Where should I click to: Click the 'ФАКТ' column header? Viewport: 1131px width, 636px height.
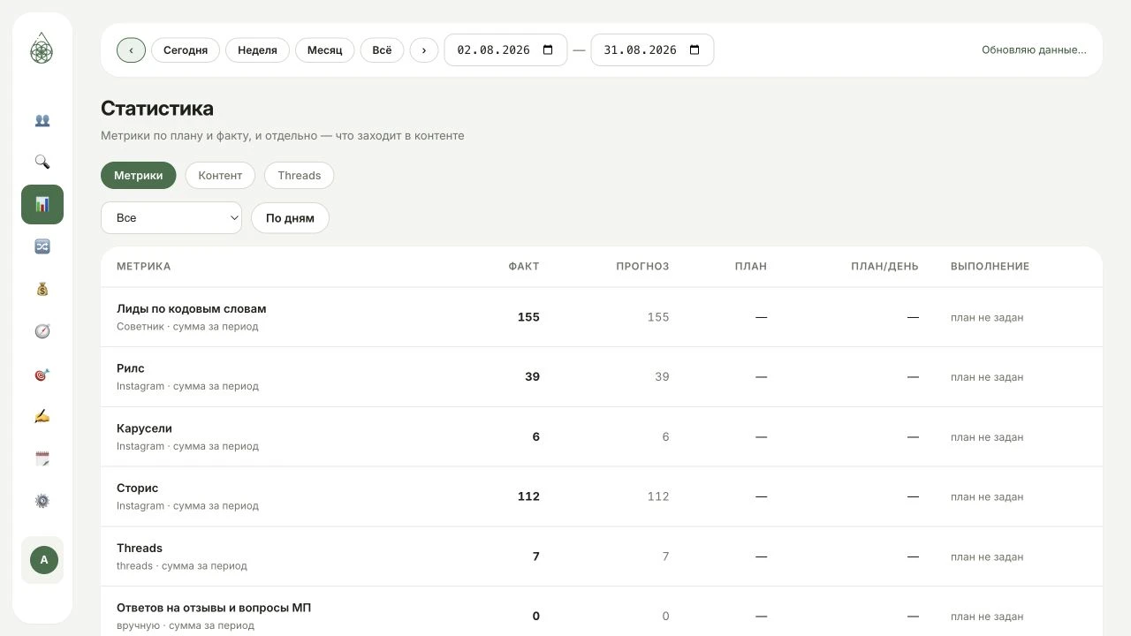point(524,267)
